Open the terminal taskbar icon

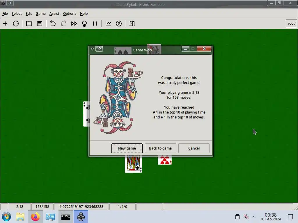coord(65,217)
